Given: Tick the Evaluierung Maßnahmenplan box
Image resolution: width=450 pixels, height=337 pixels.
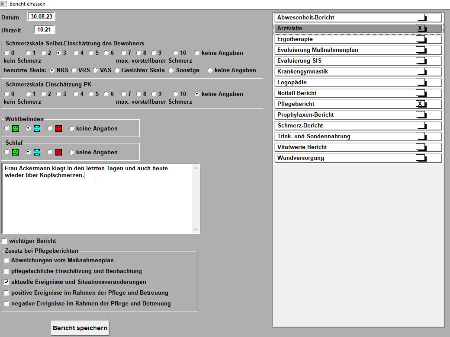Looking at the screenshot, I should coord(421,50).
